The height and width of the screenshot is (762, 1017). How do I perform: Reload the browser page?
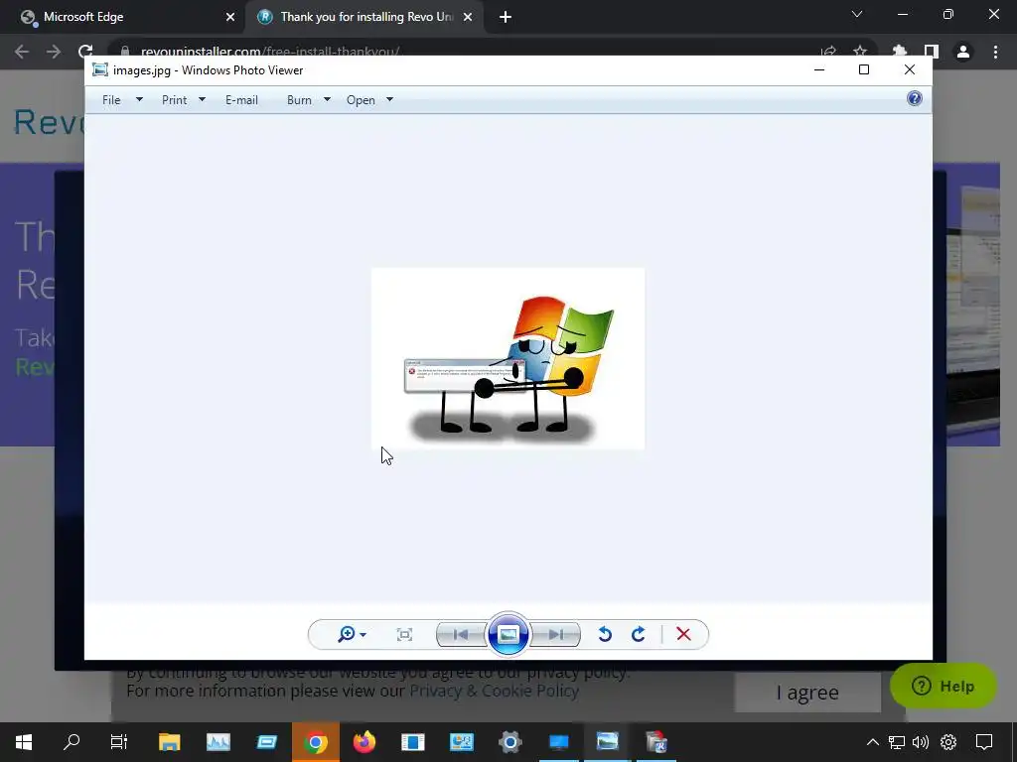pos(85,52)
